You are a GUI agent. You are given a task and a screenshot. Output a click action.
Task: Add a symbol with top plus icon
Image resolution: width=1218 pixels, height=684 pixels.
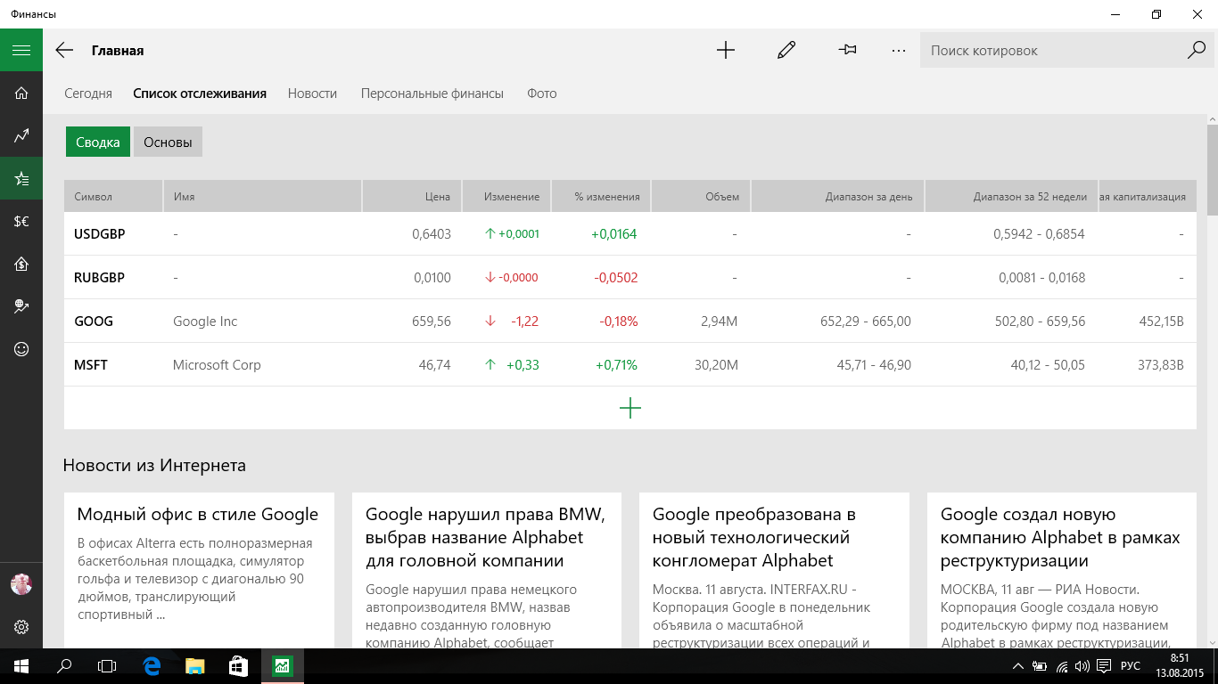pos(726,51)
